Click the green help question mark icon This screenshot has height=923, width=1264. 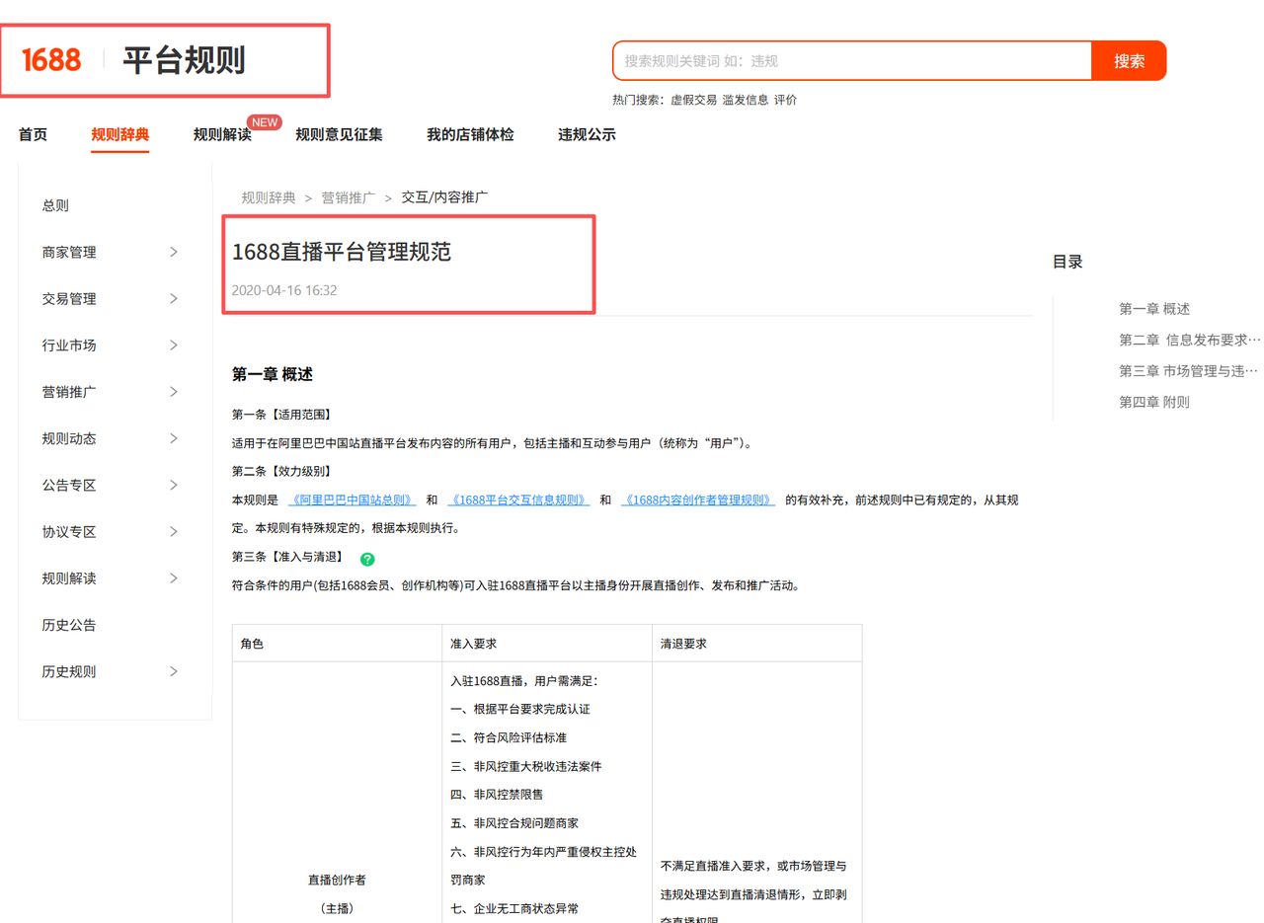367,559
